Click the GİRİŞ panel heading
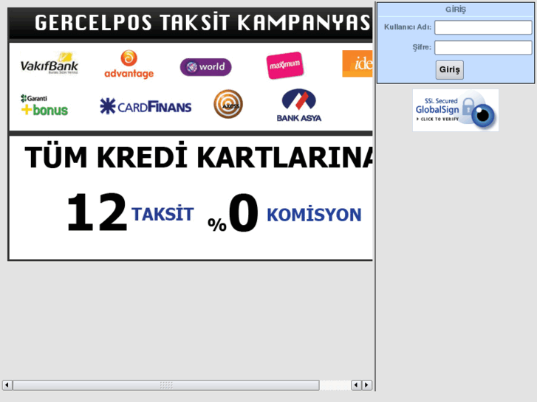 [456, 10]
